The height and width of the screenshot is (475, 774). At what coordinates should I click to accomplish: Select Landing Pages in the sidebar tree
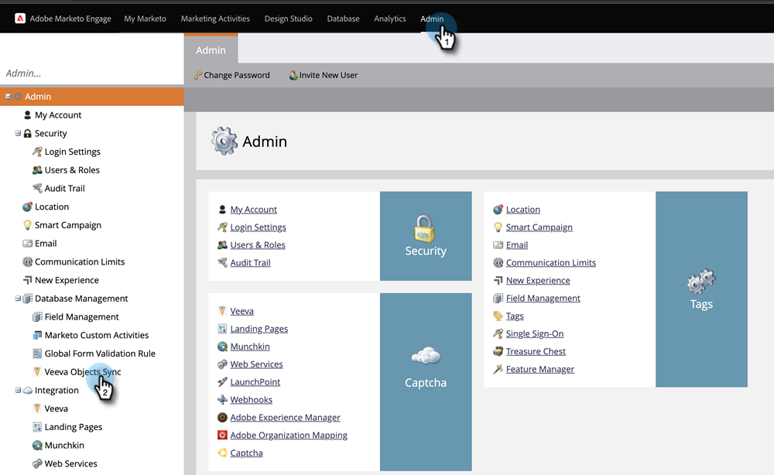[x=74, y=427]
